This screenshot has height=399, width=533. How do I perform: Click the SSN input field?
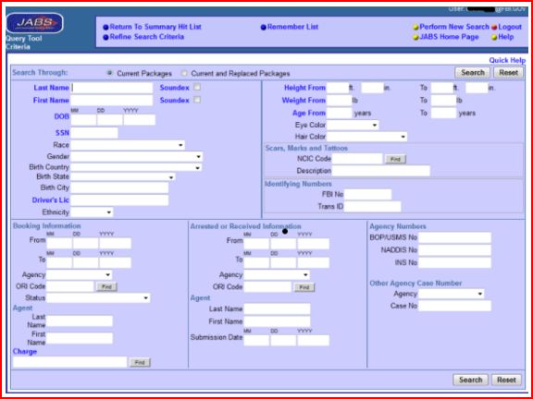94,133
